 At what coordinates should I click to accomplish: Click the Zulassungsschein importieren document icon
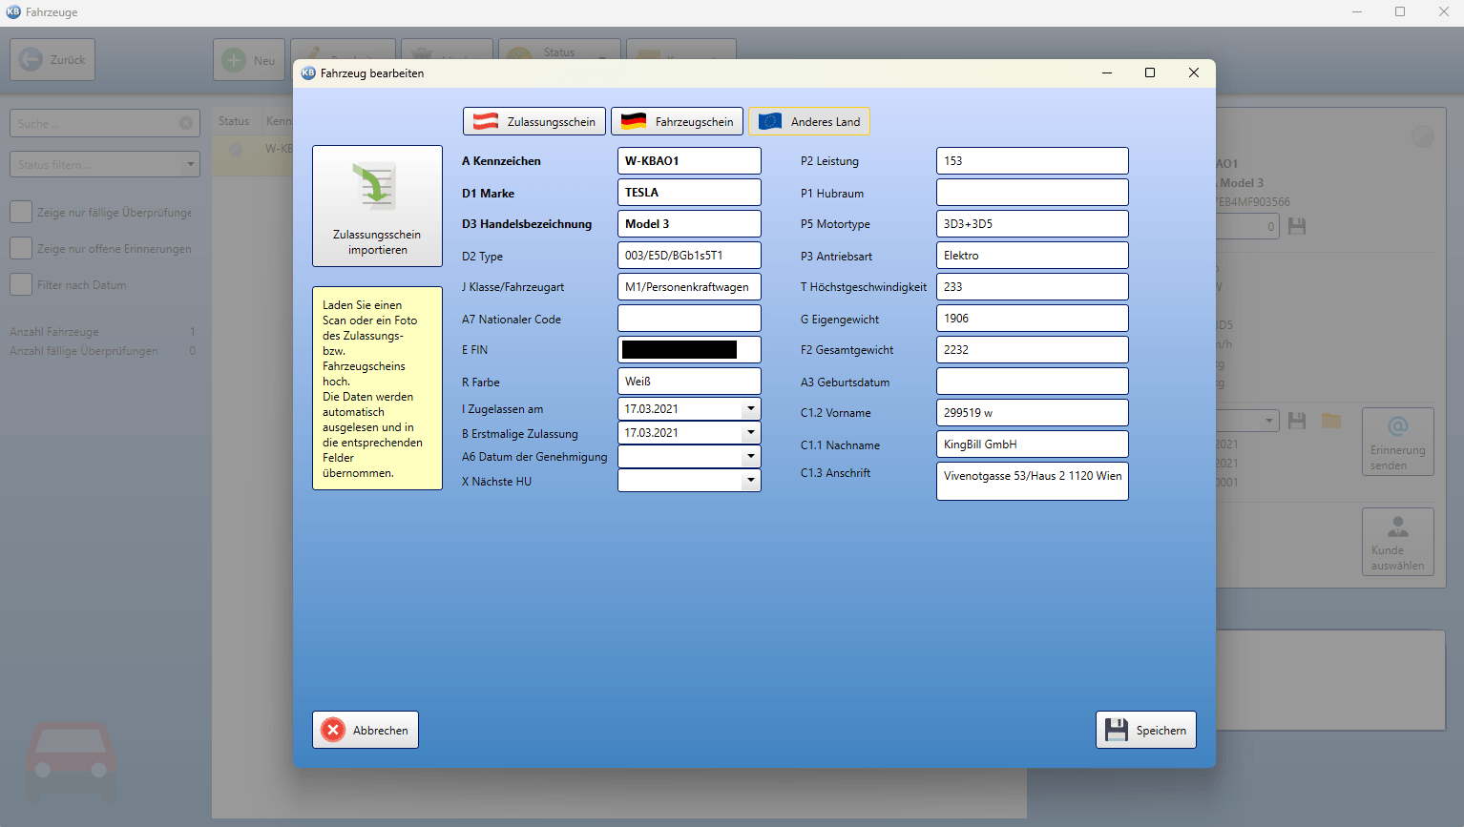tap(377, 187)
